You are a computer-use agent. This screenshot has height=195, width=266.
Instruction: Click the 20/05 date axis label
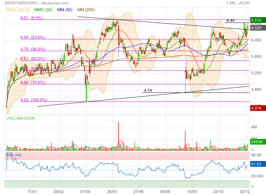112,192
